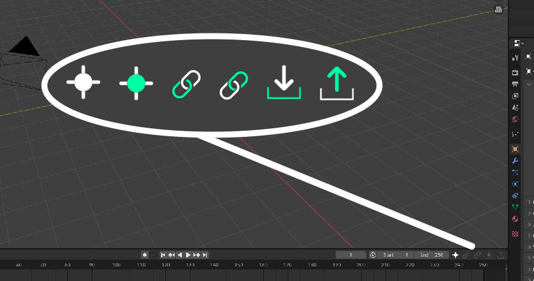Open the Modifiers wrench tab

point(515,161)
